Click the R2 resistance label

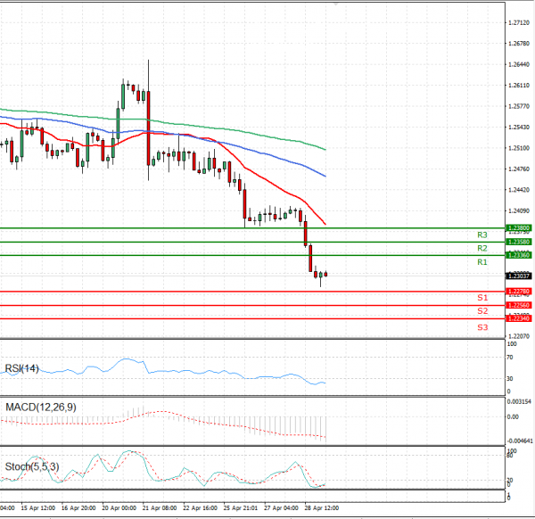[481, 249]
